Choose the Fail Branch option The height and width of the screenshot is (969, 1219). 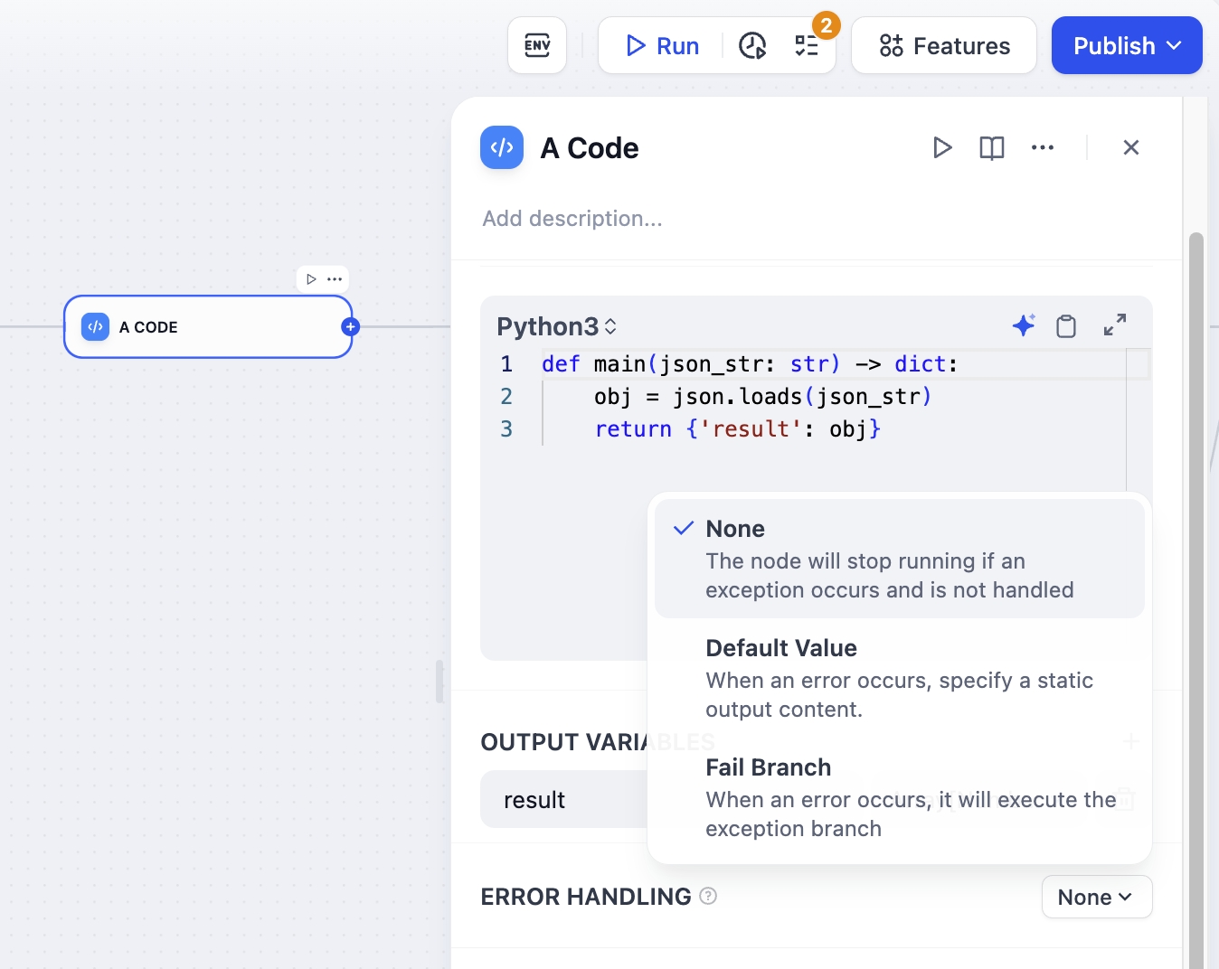point(899,796)
